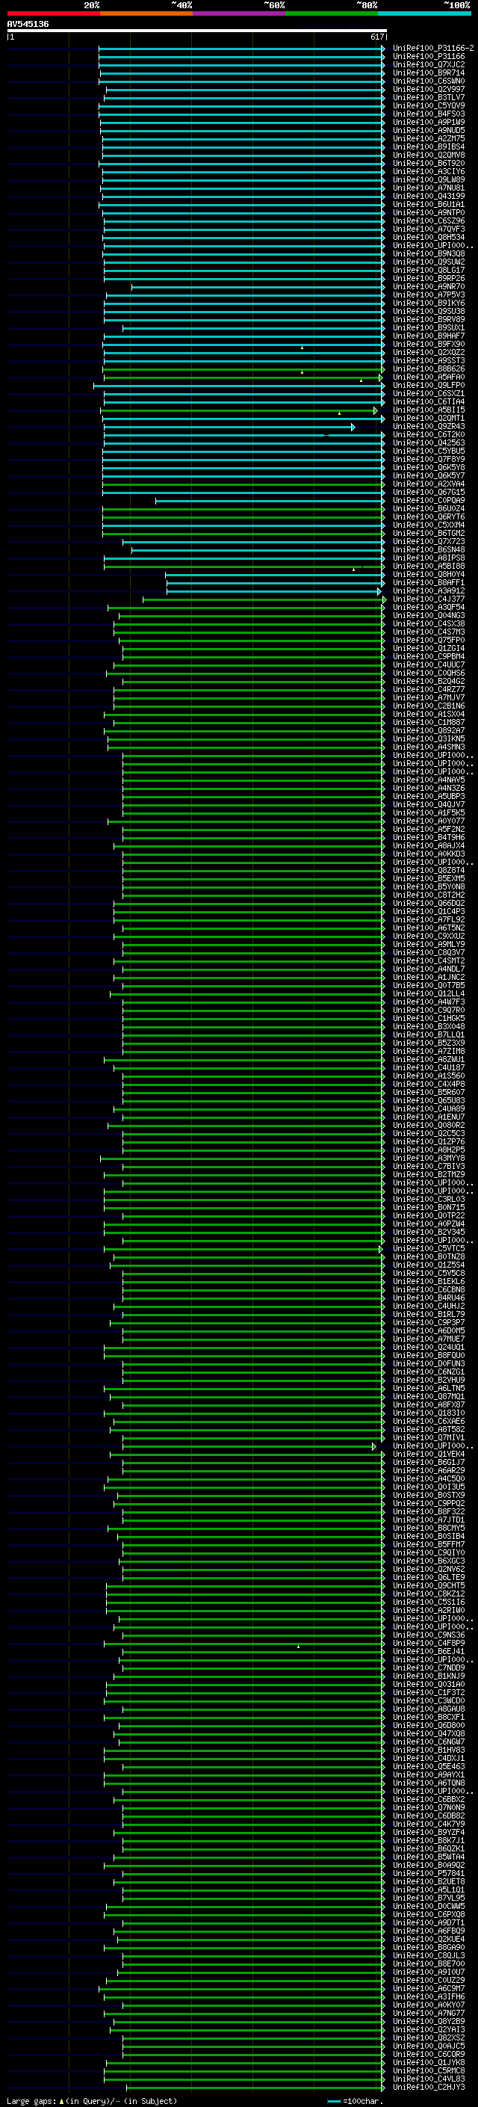
Task: Open hit UniRef100_P31166
Action: pos(429,57)
